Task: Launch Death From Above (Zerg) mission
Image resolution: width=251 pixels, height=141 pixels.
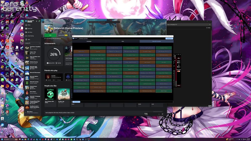Action: 98,91
